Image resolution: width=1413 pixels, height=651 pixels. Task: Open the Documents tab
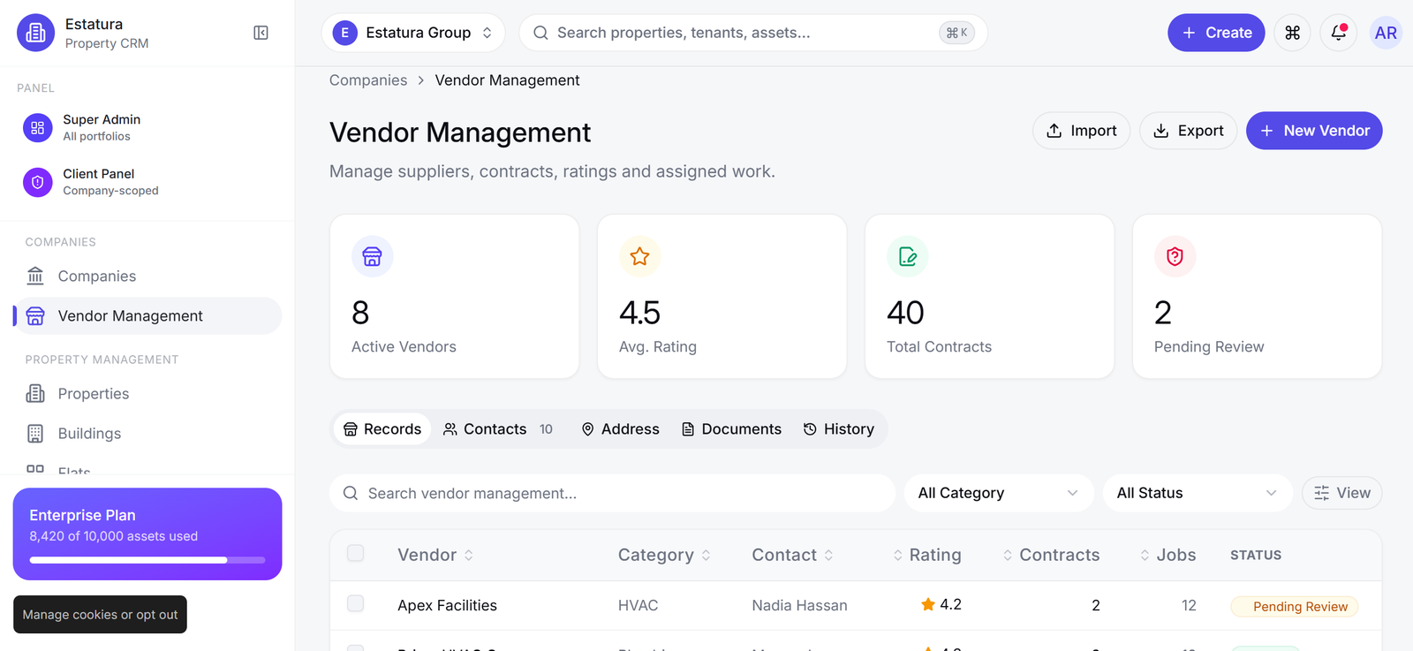point(731,429)
